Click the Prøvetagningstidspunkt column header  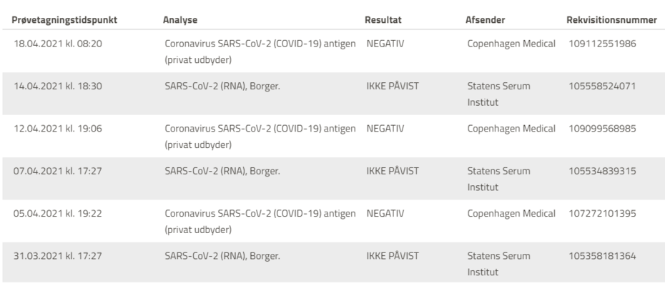point(66,19)
